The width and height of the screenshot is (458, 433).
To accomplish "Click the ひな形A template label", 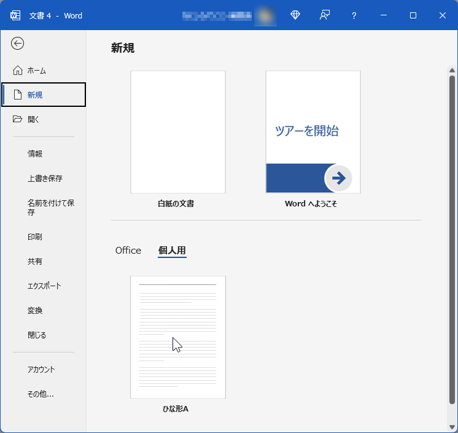I will (x=176, y=409).
